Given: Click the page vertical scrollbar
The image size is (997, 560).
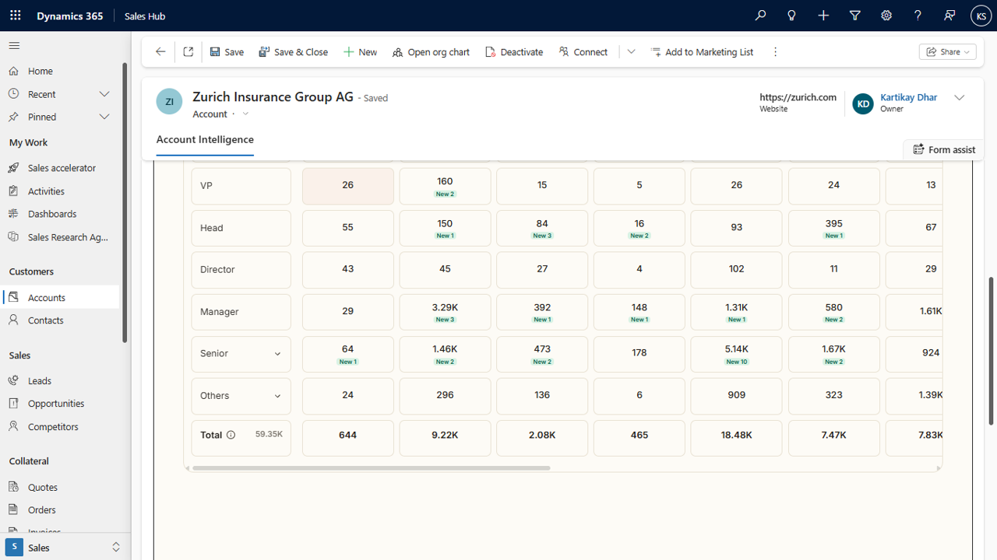Looking at the screenshot, I should click(x=991, y=350).
